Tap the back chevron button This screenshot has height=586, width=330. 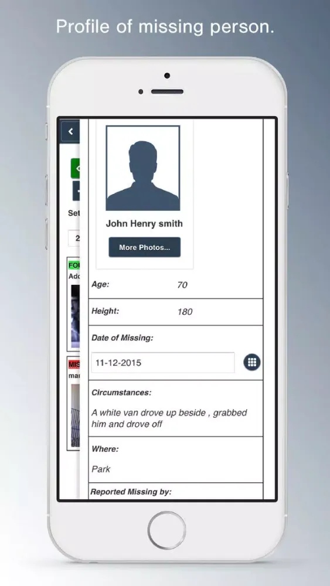(x=70, y=131)
